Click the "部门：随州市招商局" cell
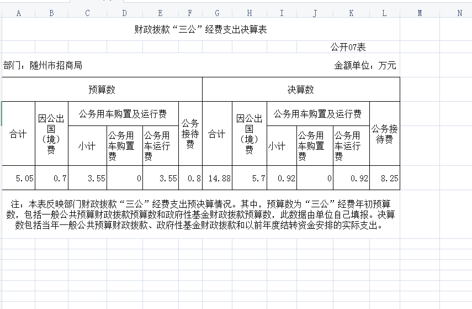The image size is (472, 309). 43,65
